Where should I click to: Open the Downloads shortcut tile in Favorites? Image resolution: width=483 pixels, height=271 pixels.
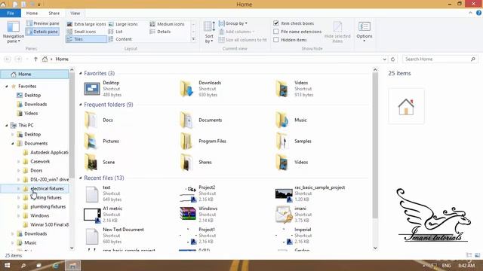coord(201,89)
